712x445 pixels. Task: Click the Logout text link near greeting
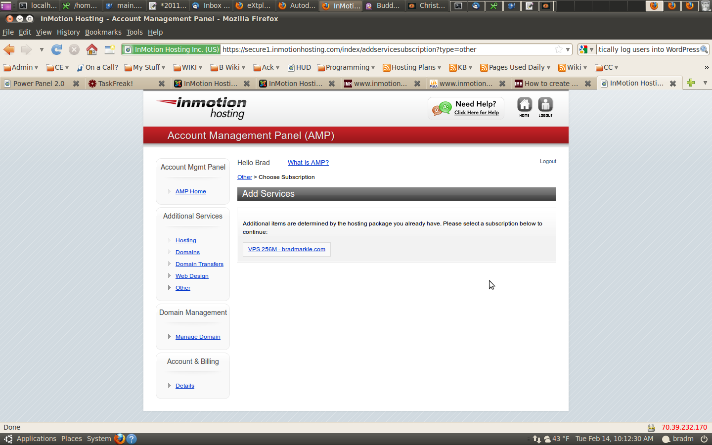(x=548, y=161)
